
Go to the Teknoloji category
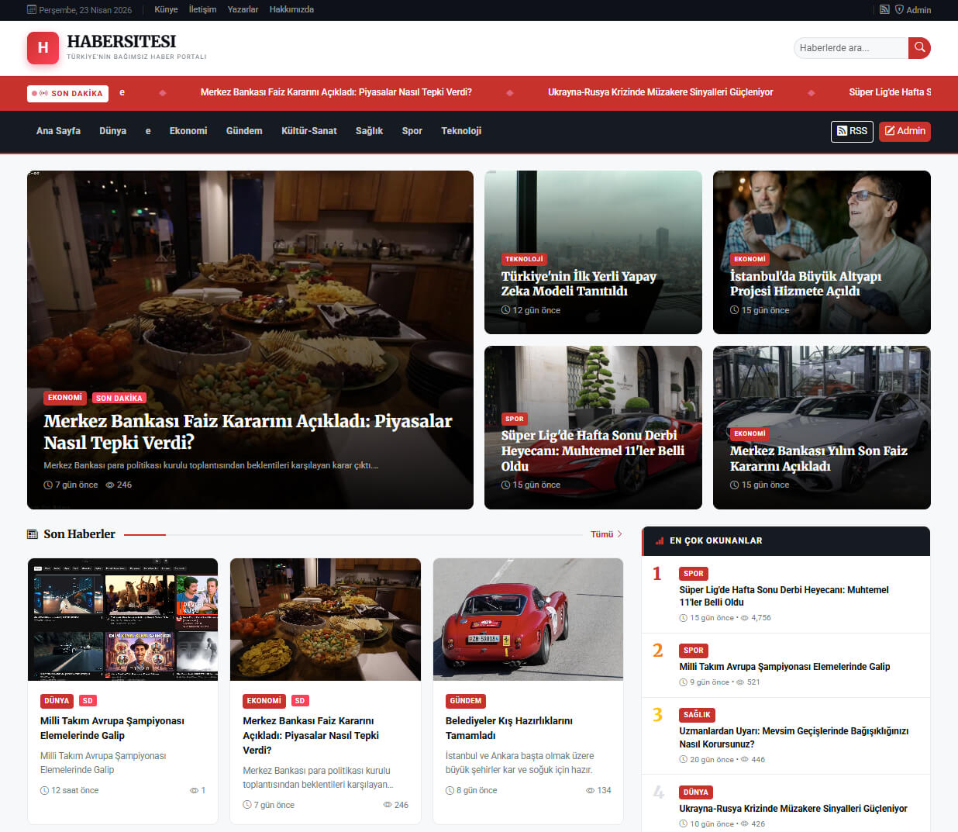click(461, 131)
